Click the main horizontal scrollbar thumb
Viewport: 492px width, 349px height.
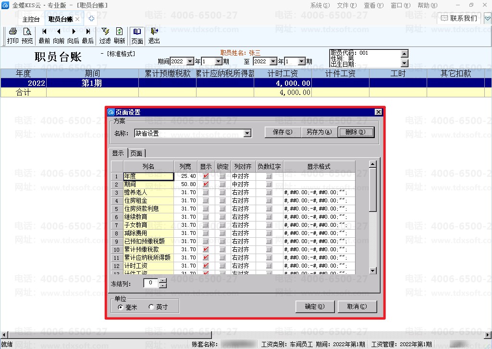[110, 335]
